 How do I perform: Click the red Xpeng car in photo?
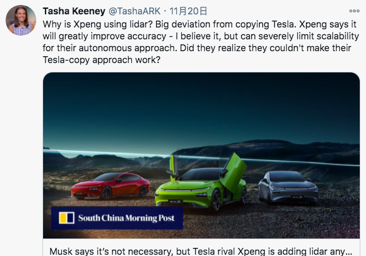coord(111,186)
